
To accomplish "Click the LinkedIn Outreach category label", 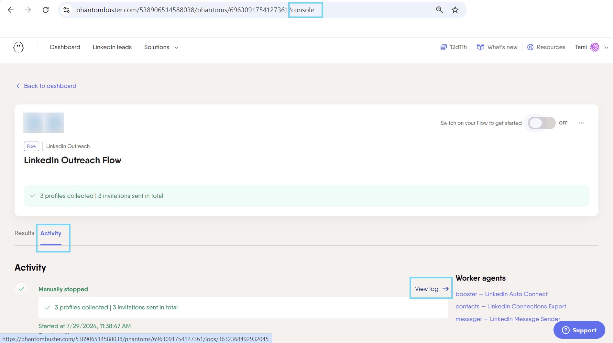I will (68, 146).
